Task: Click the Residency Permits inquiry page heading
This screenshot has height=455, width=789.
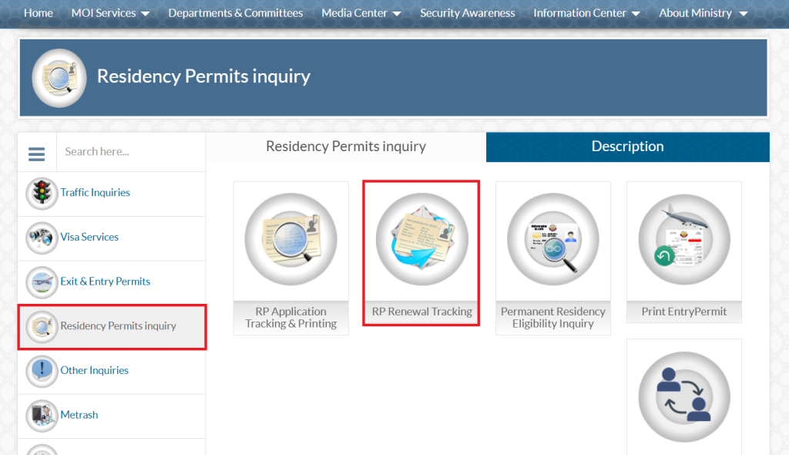Action: click(x=203, y=76)
